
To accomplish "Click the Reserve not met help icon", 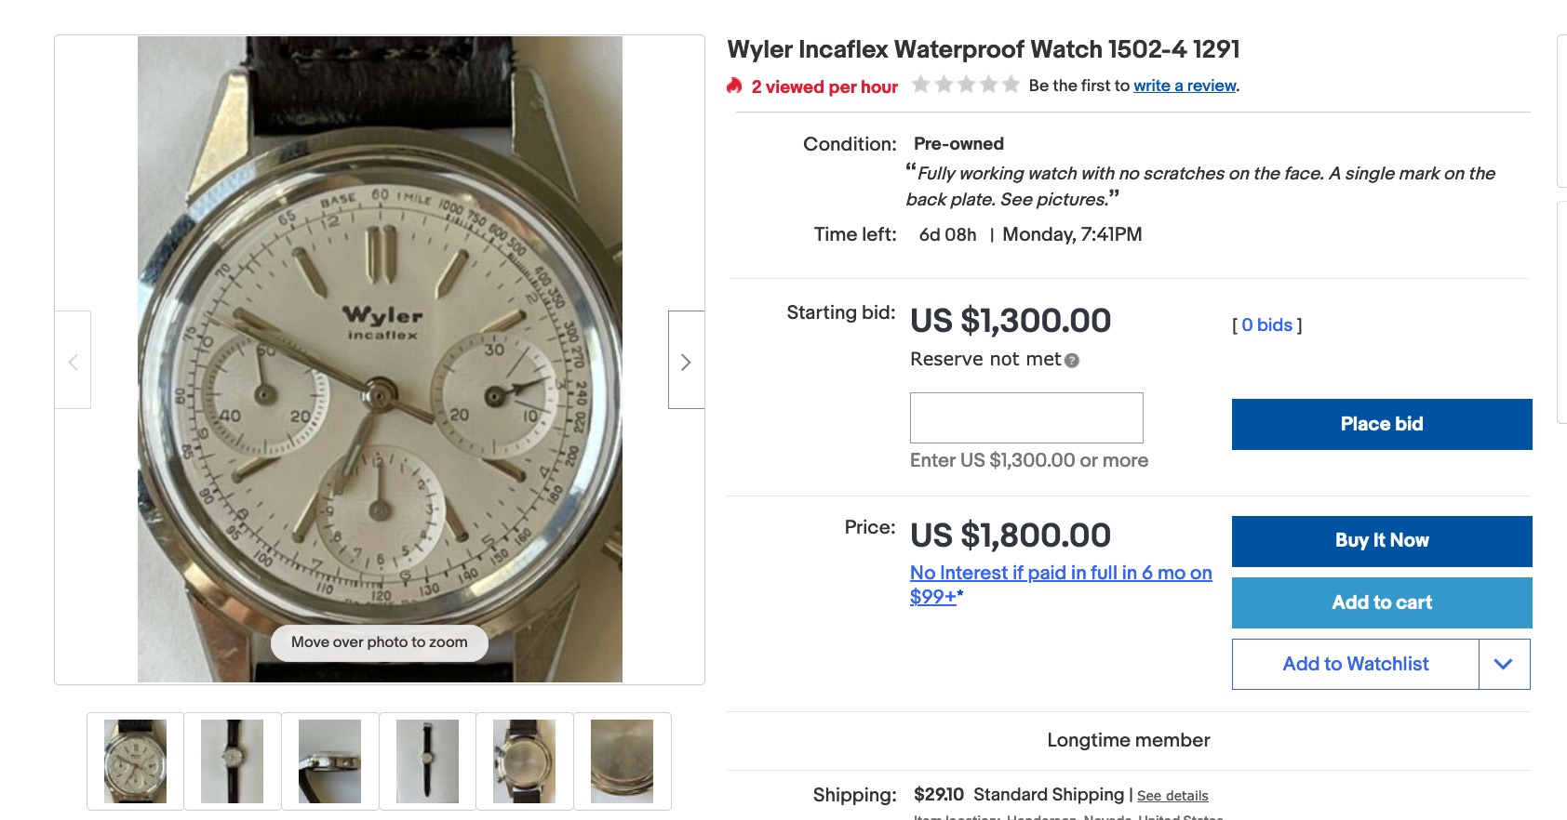I will pos(1072,361).
